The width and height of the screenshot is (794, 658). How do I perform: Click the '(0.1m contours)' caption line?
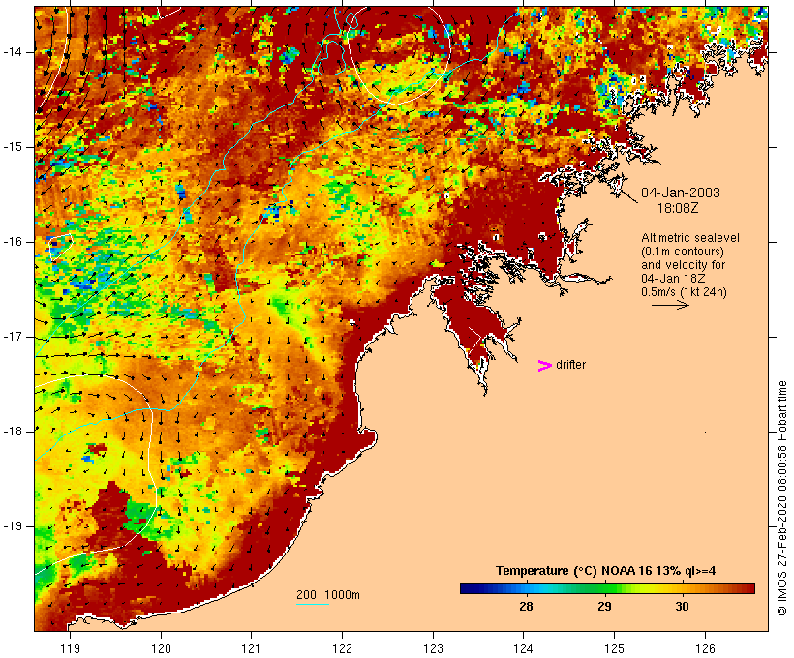pos(683,252)
